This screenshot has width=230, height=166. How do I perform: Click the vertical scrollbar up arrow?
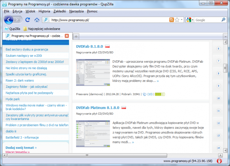225,42
